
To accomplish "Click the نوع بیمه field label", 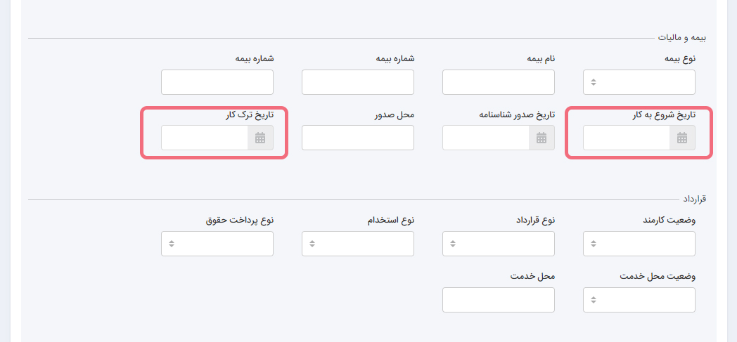I will (680, 58).
